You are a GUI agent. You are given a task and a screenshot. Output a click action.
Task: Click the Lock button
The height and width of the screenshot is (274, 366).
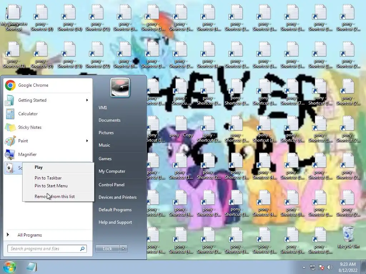[x=108, y=249]
